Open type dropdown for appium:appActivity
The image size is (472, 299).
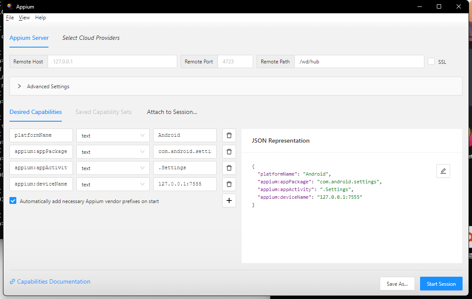113,167
